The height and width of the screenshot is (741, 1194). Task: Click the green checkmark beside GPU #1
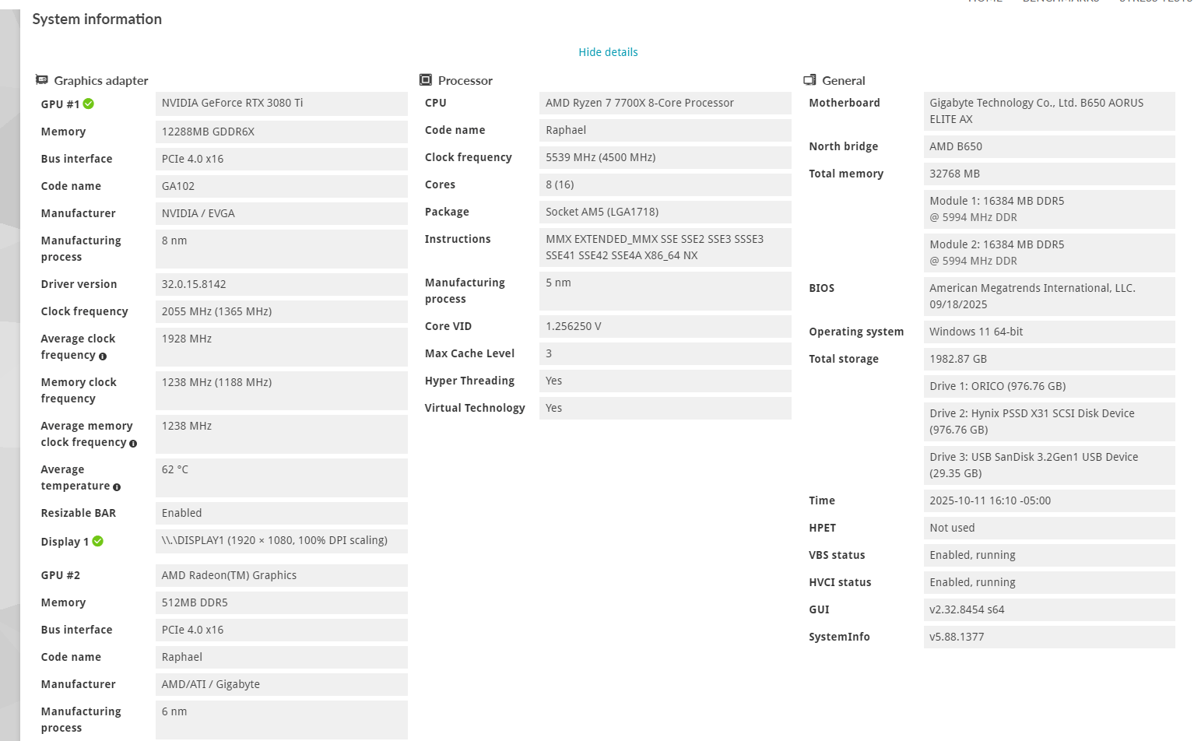coord(89,104)
